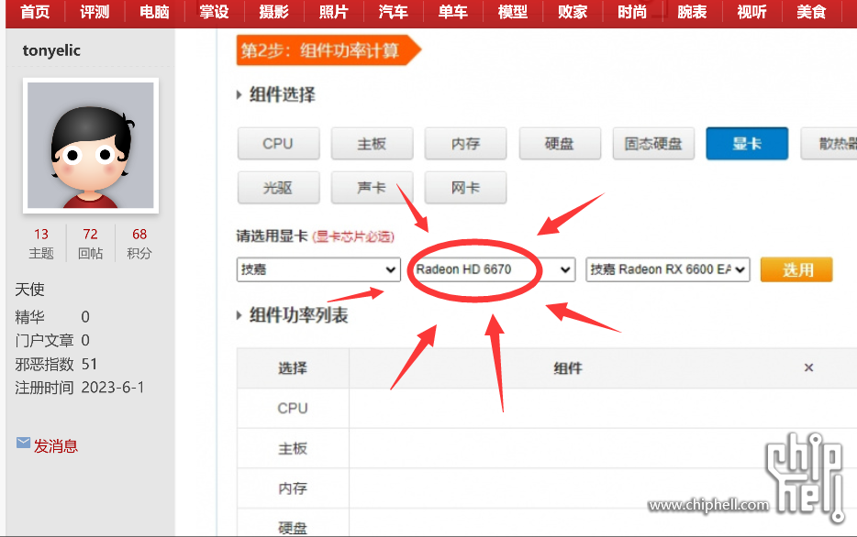
Task: View the 68 积分 count
Action: click(139, 244)
